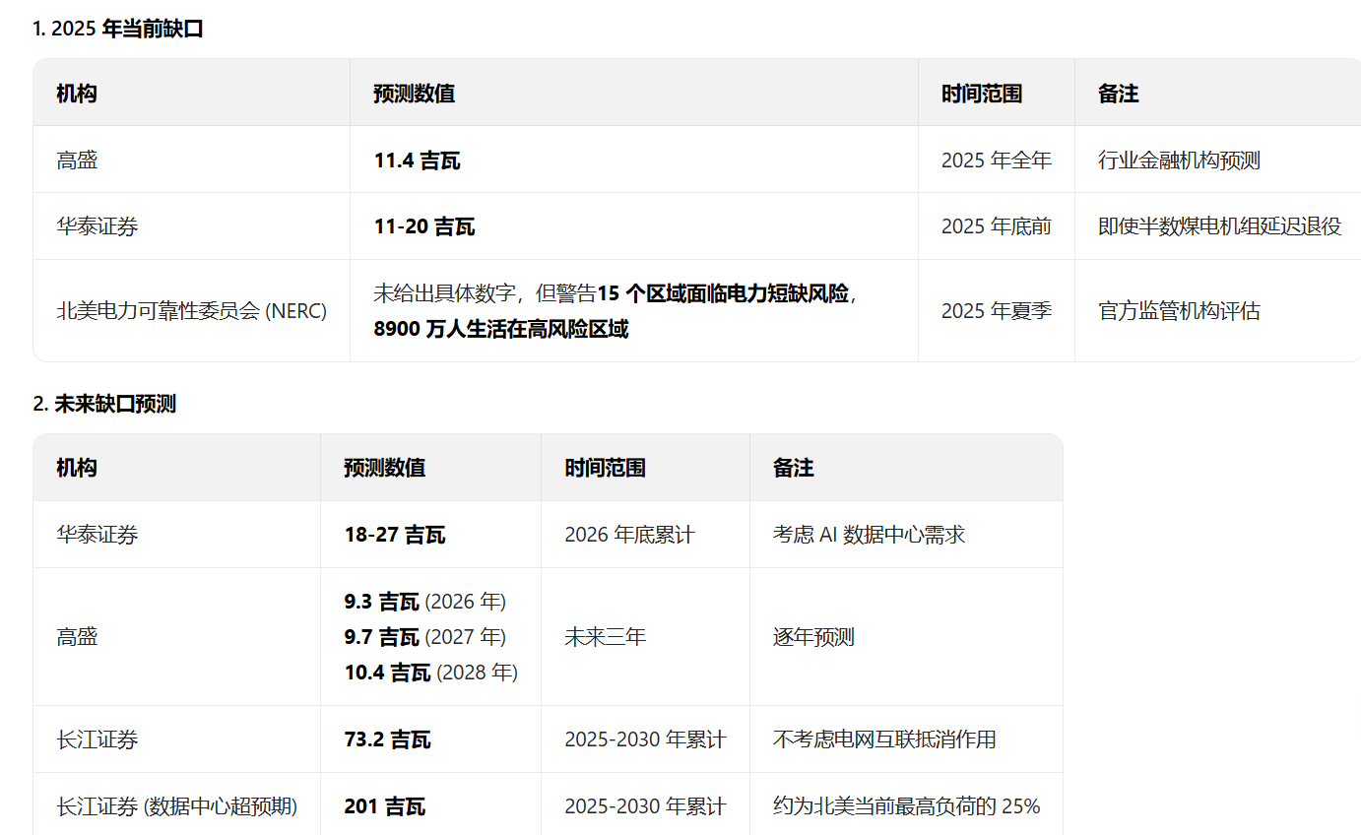Select the line "10.4 吉瓦 (2028 年)"
Screen dimensions: 1361x835
pyautogui.click(x=431, y=673)
